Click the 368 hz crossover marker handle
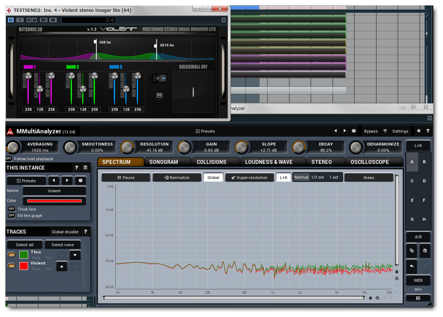Viewport: 443px width, 317px height. click(96, 42)
